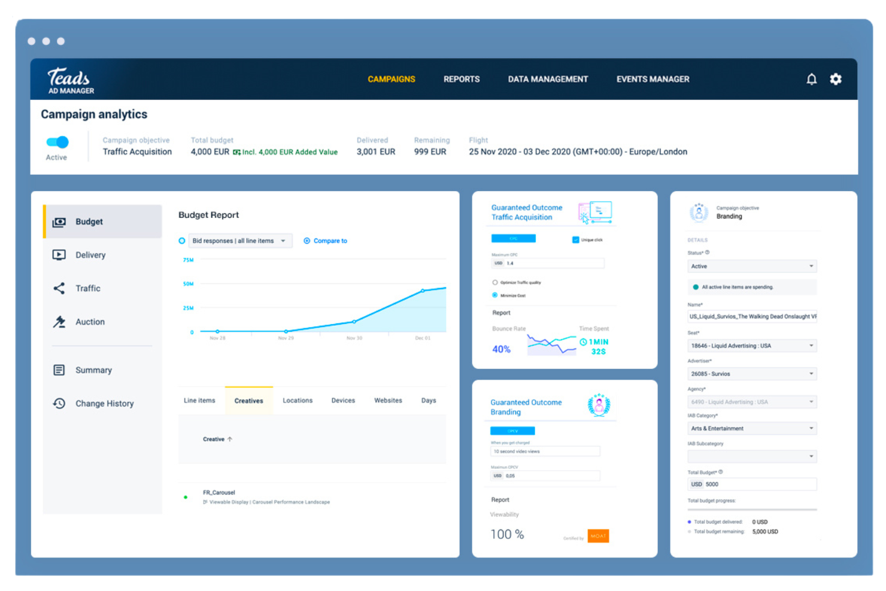Click the added value icon near Total budget

tap(237, 152)
